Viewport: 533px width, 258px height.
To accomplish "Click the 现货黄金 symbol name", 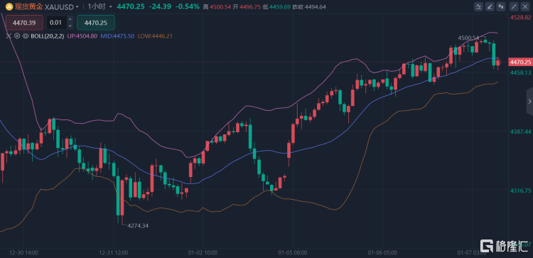I will click(x=29, y=6).
